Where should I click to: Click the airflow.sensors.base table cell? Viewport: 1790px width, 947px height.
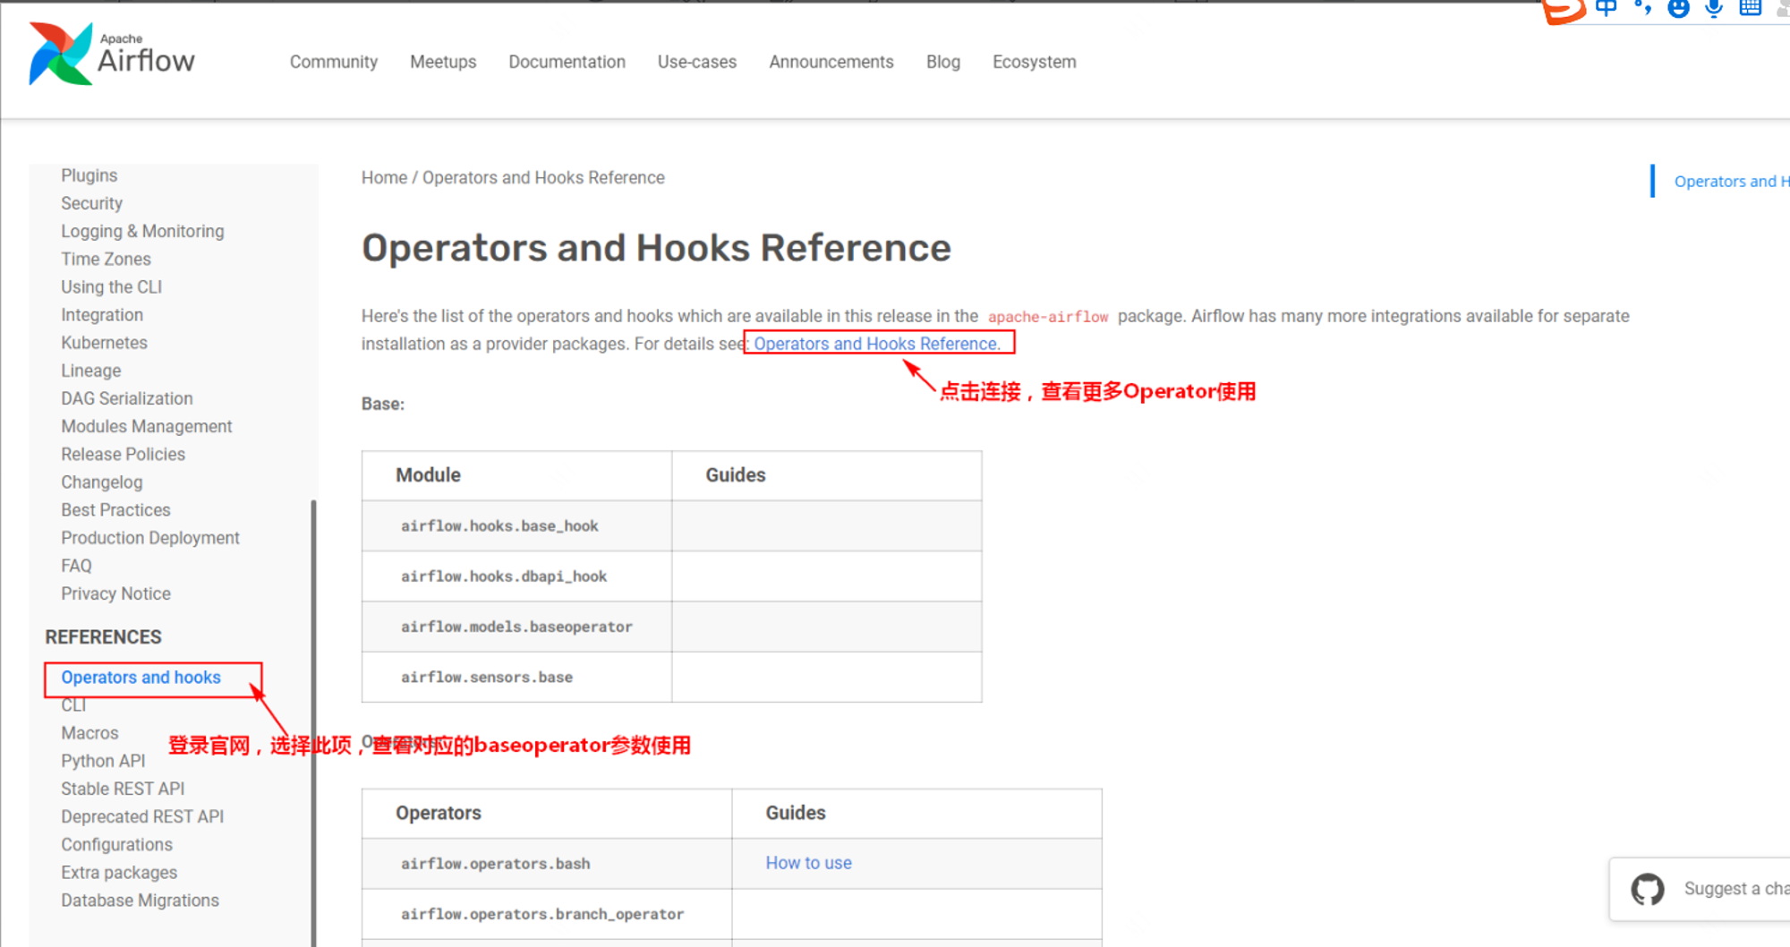[517, 677]
